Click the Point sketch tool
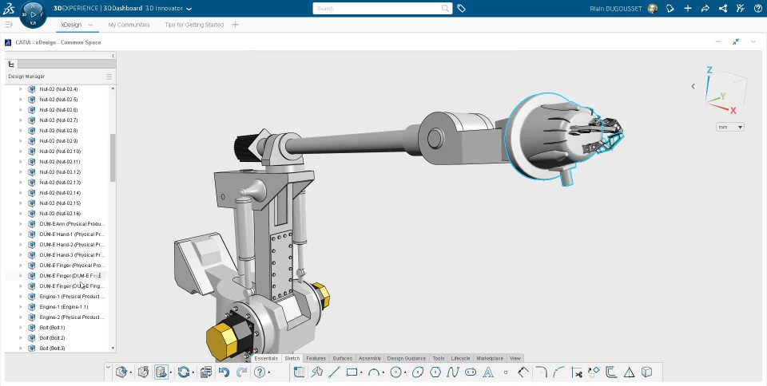 pos(506,372)
